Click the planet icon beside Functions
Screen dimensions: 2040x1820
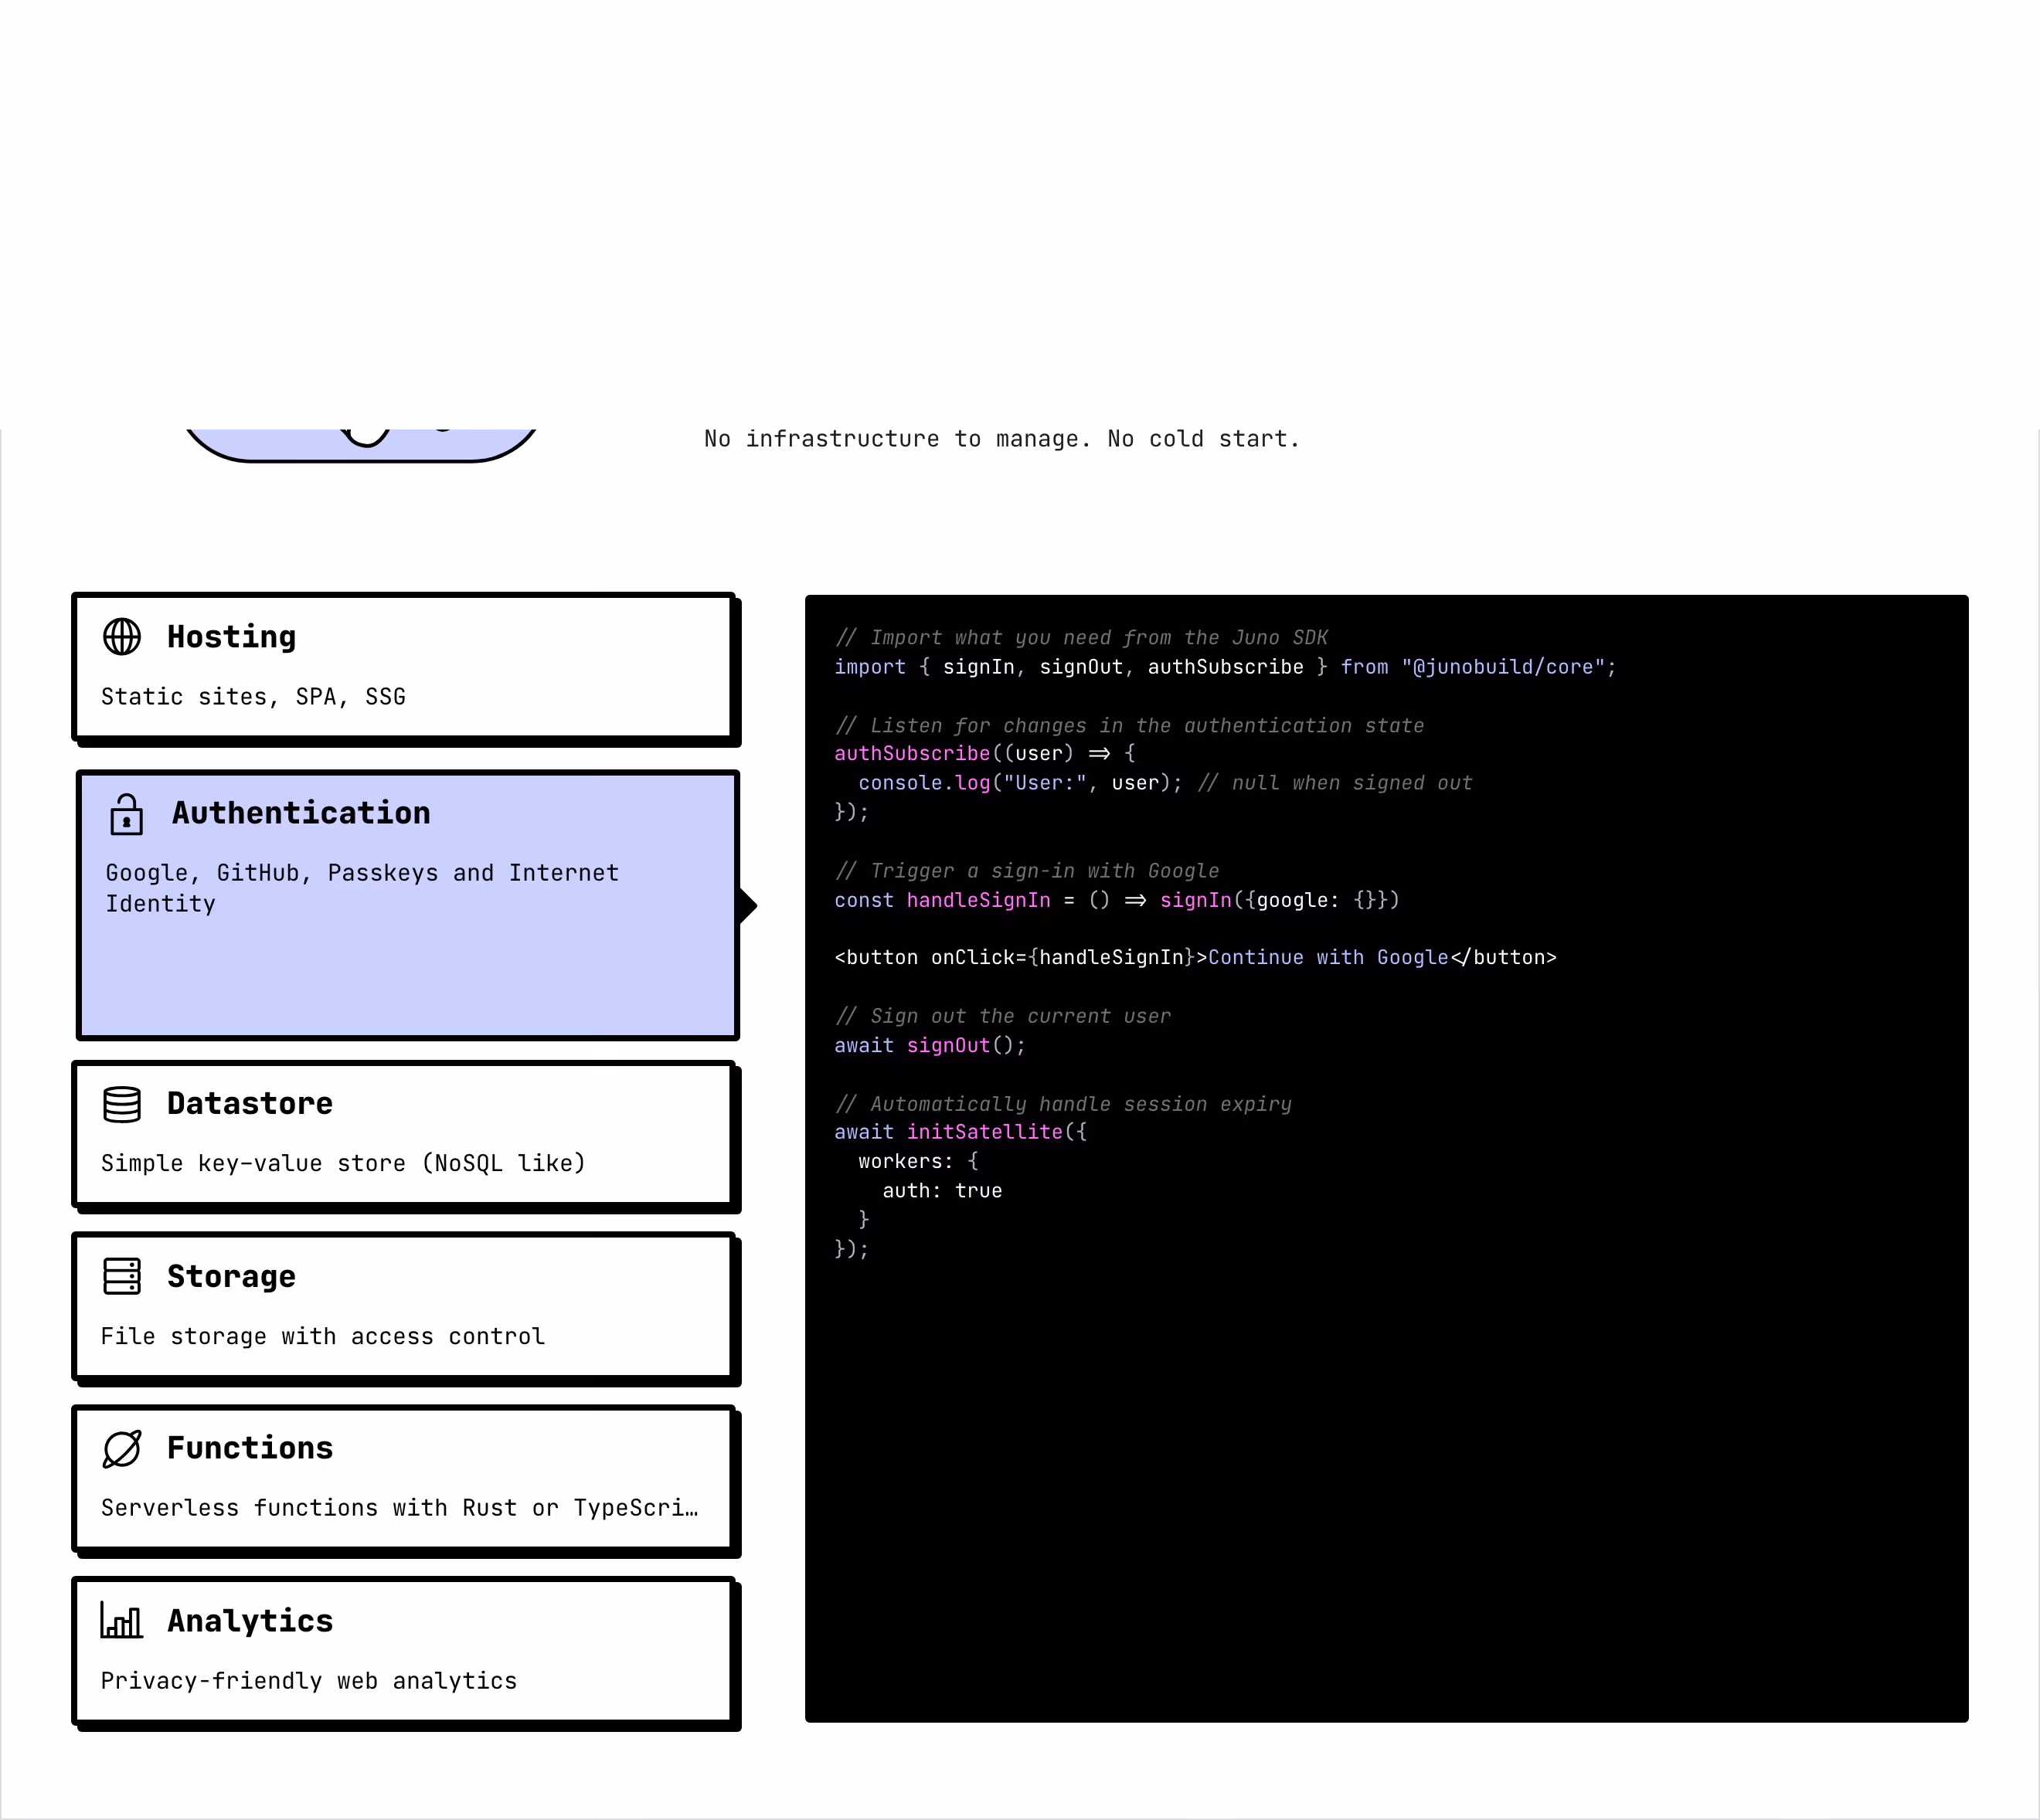pos(122,1449)
